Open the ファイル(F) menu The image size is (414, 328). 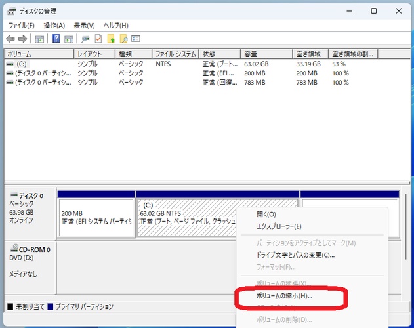22,26
